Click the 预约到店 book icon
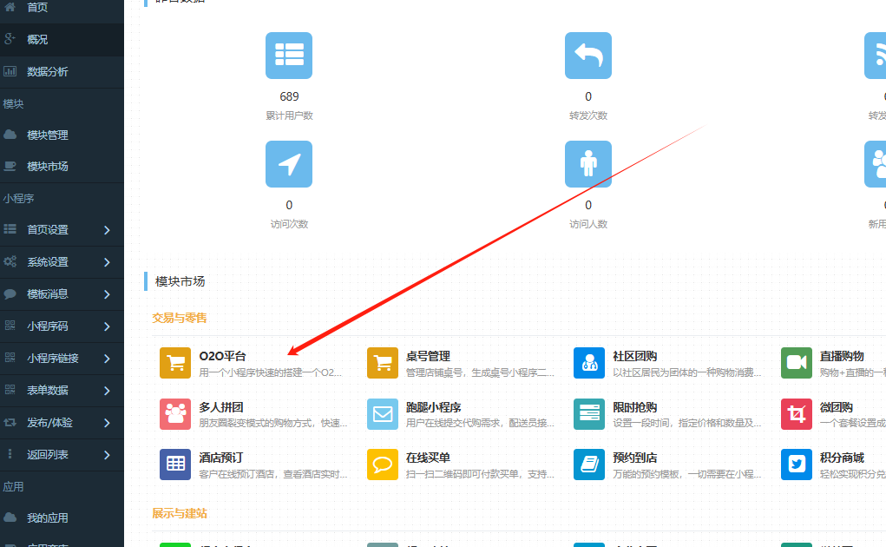This screenshot has width=886, height=547. click(x=589, y=465)
